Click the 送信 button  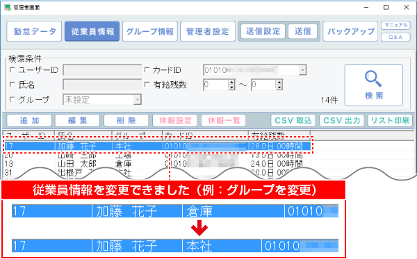(x=302, y=31)
